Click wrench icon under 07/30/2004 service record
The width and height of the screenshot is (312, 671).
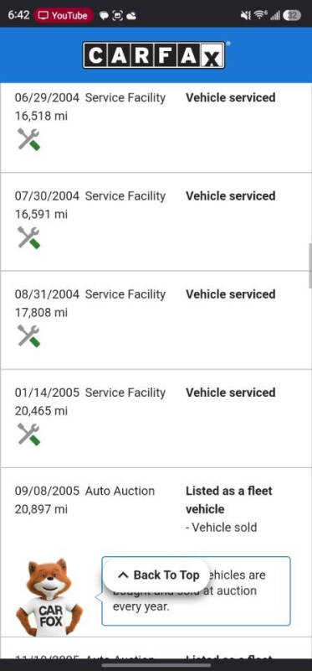[28, 237]
